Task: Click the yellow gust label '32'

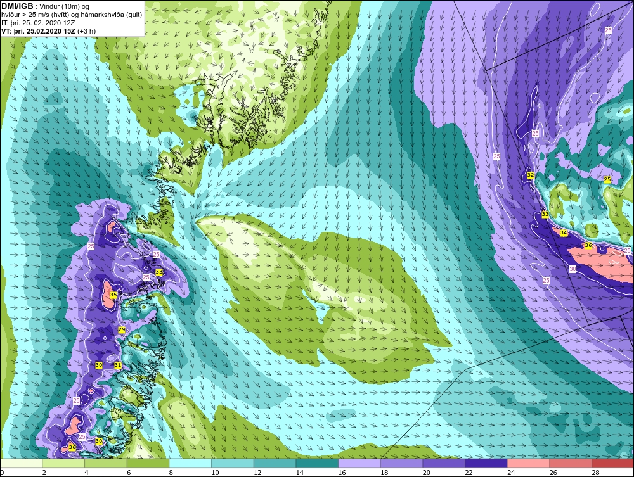Action: tap(531, 175)
